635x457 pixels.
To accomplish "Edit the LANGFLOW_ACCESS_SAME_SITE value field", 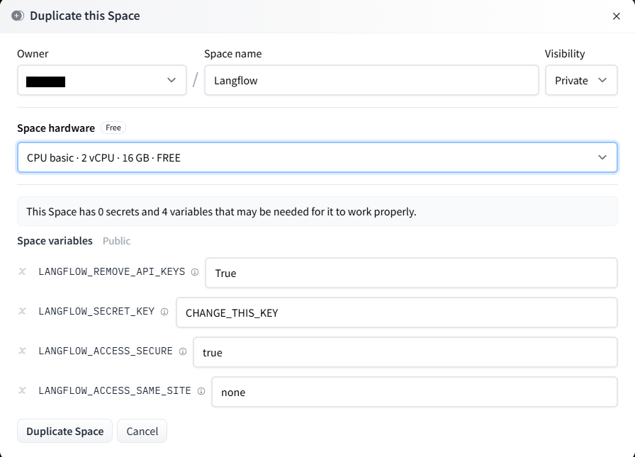I will [415, 392].
